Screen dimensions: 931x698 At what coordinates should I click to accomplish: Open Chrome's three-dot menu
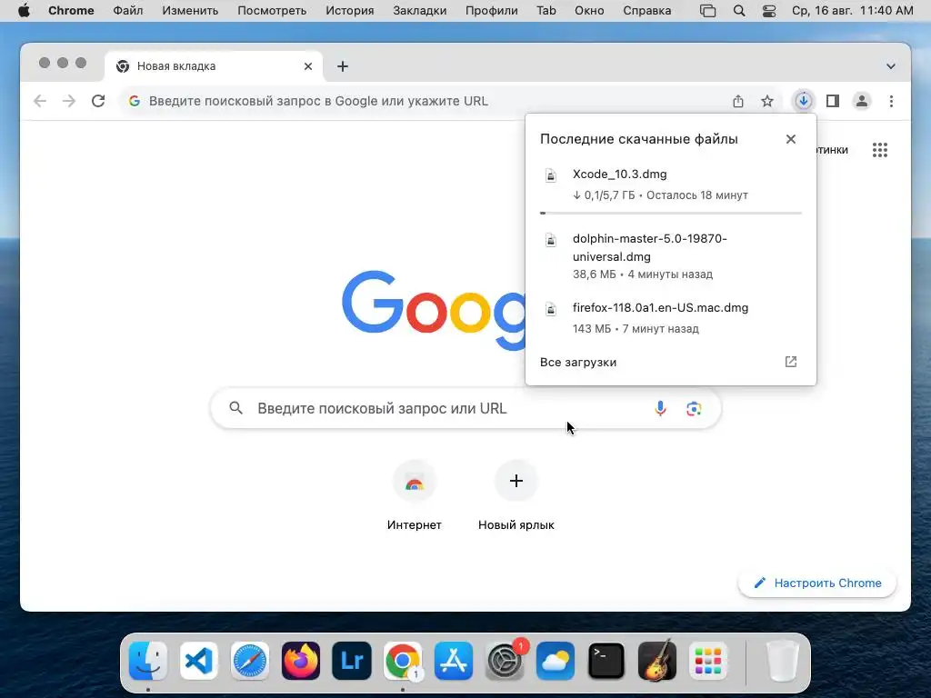(891, 101)
